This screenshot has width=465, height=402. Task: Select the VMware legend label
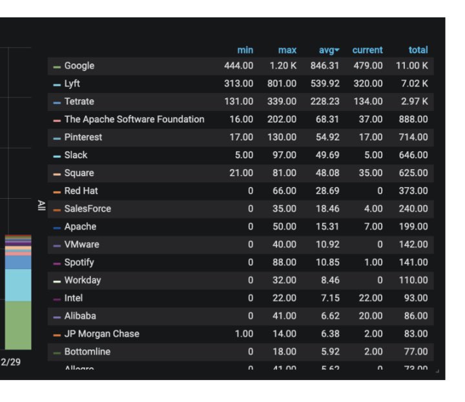coord(82,245)
